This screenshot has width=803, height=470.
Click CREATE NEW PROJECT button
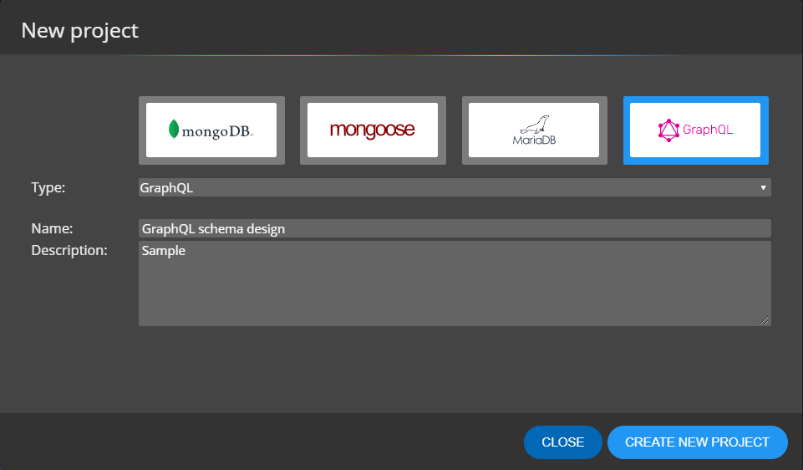[x=697, y=442]
